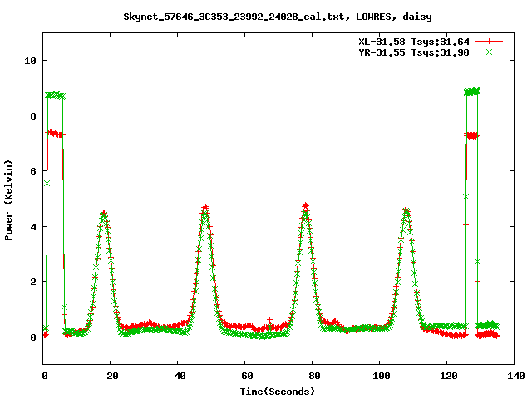Click the green YR legend line sample
Viewport: 532px width, 399px height.
[x=489, y=52]
